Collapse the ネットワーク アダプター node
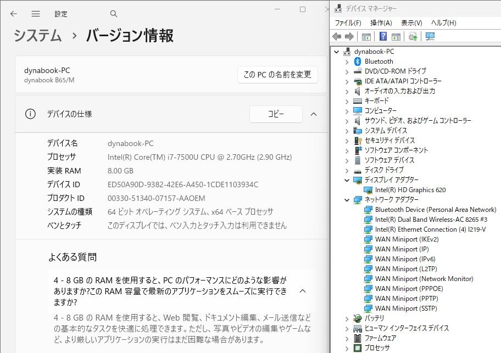This screenshot has height=353, width=501. click(x=347, y=200)
